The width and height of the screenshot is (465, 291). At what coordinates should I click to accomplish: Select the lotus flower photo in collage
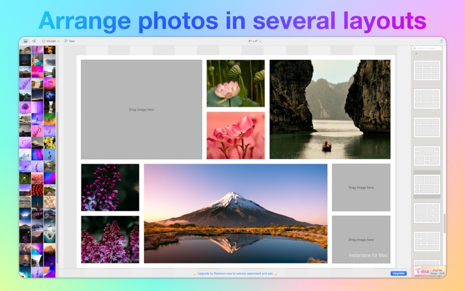(235, 83)
